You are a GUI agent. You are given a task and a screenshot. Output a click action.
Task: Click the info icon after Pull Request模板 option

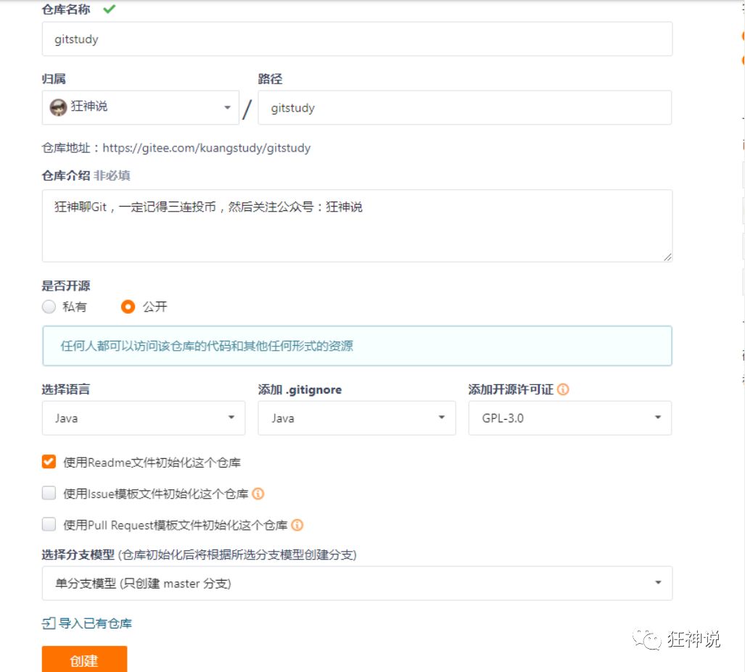click(x=297, y=525)
